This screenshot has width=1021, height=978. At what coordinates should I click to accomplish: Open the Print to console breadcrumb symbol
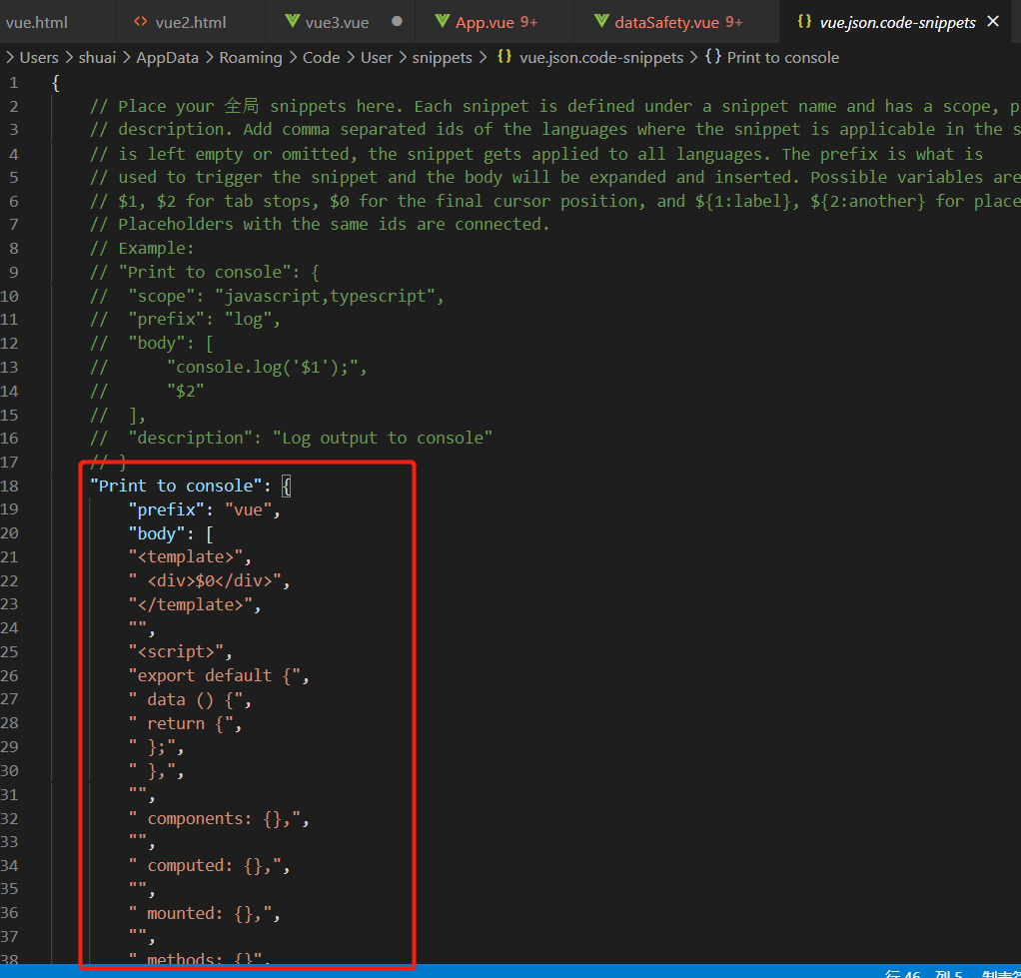point(782,57)
